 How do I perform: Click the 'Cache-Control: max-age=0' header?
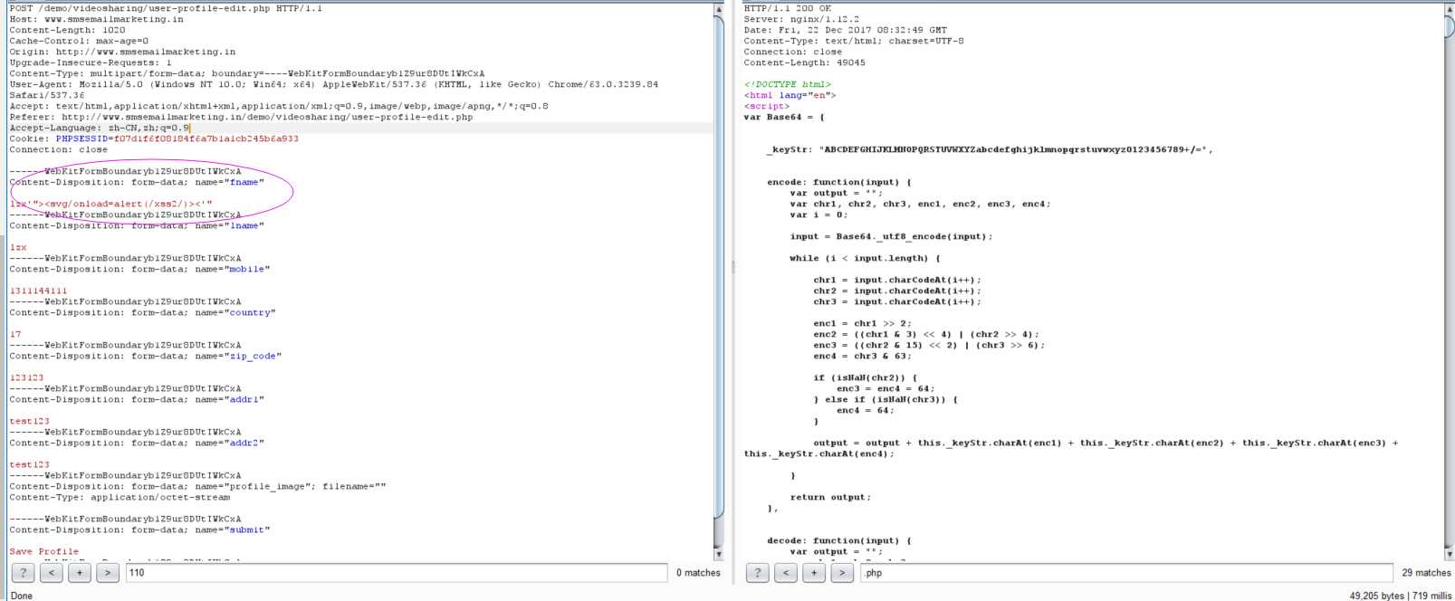[x=79, y=41]
